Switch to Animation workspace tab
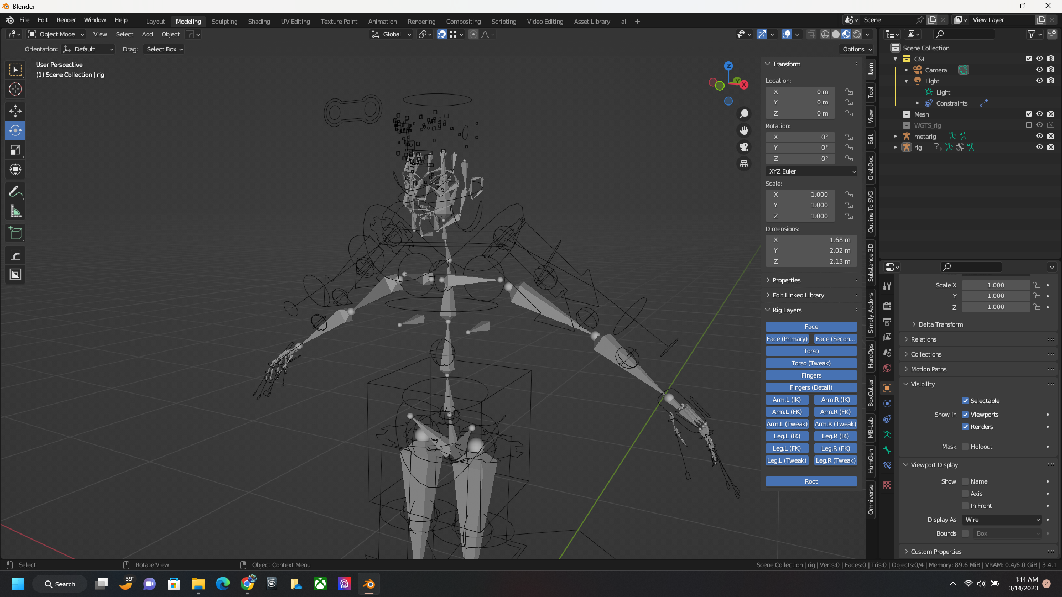Screen dimensions: 1062x597 (382, 22)
